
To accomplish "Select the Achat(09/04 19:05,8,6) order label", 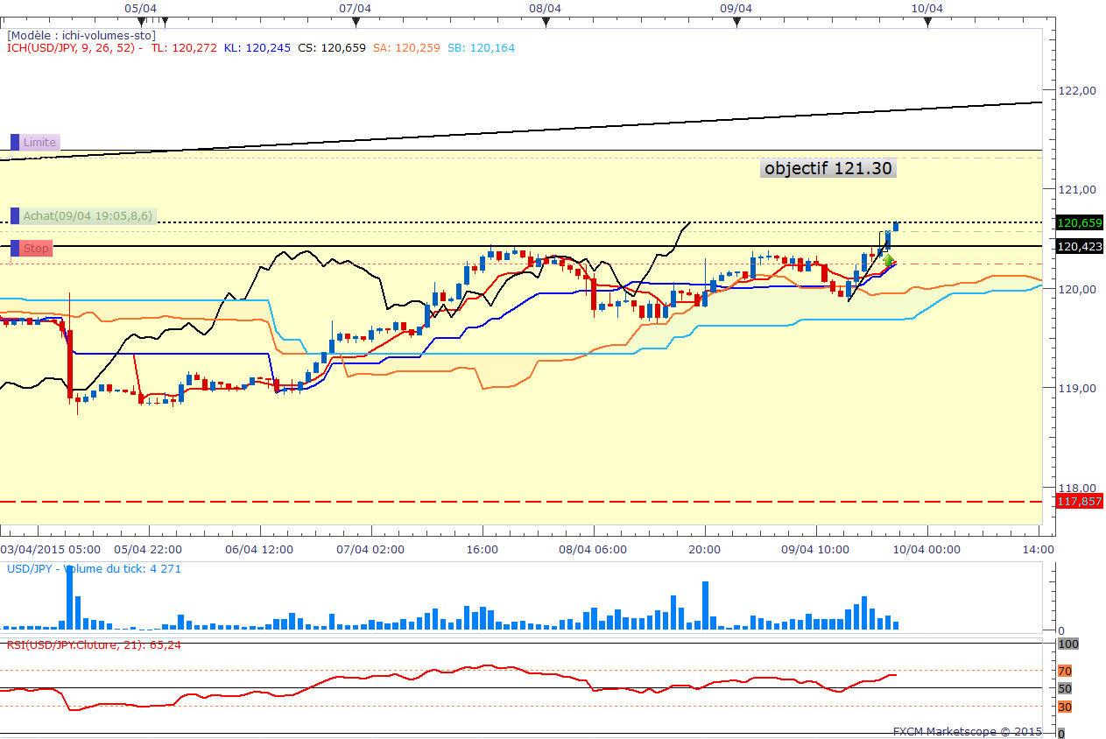I will tap(88, 215).
